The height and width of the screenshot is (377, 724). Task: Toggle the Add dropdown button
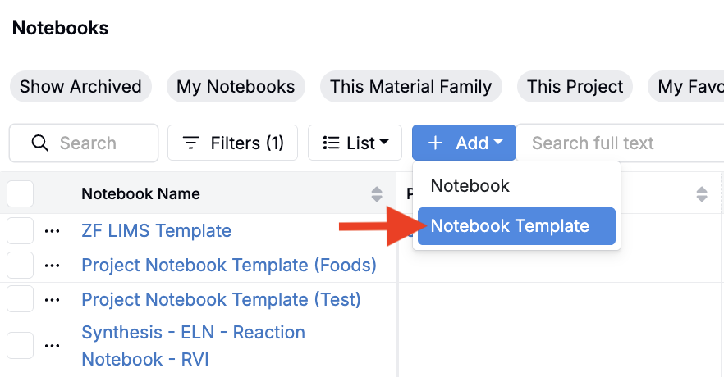pyautogui.click(x=464, y=143)
